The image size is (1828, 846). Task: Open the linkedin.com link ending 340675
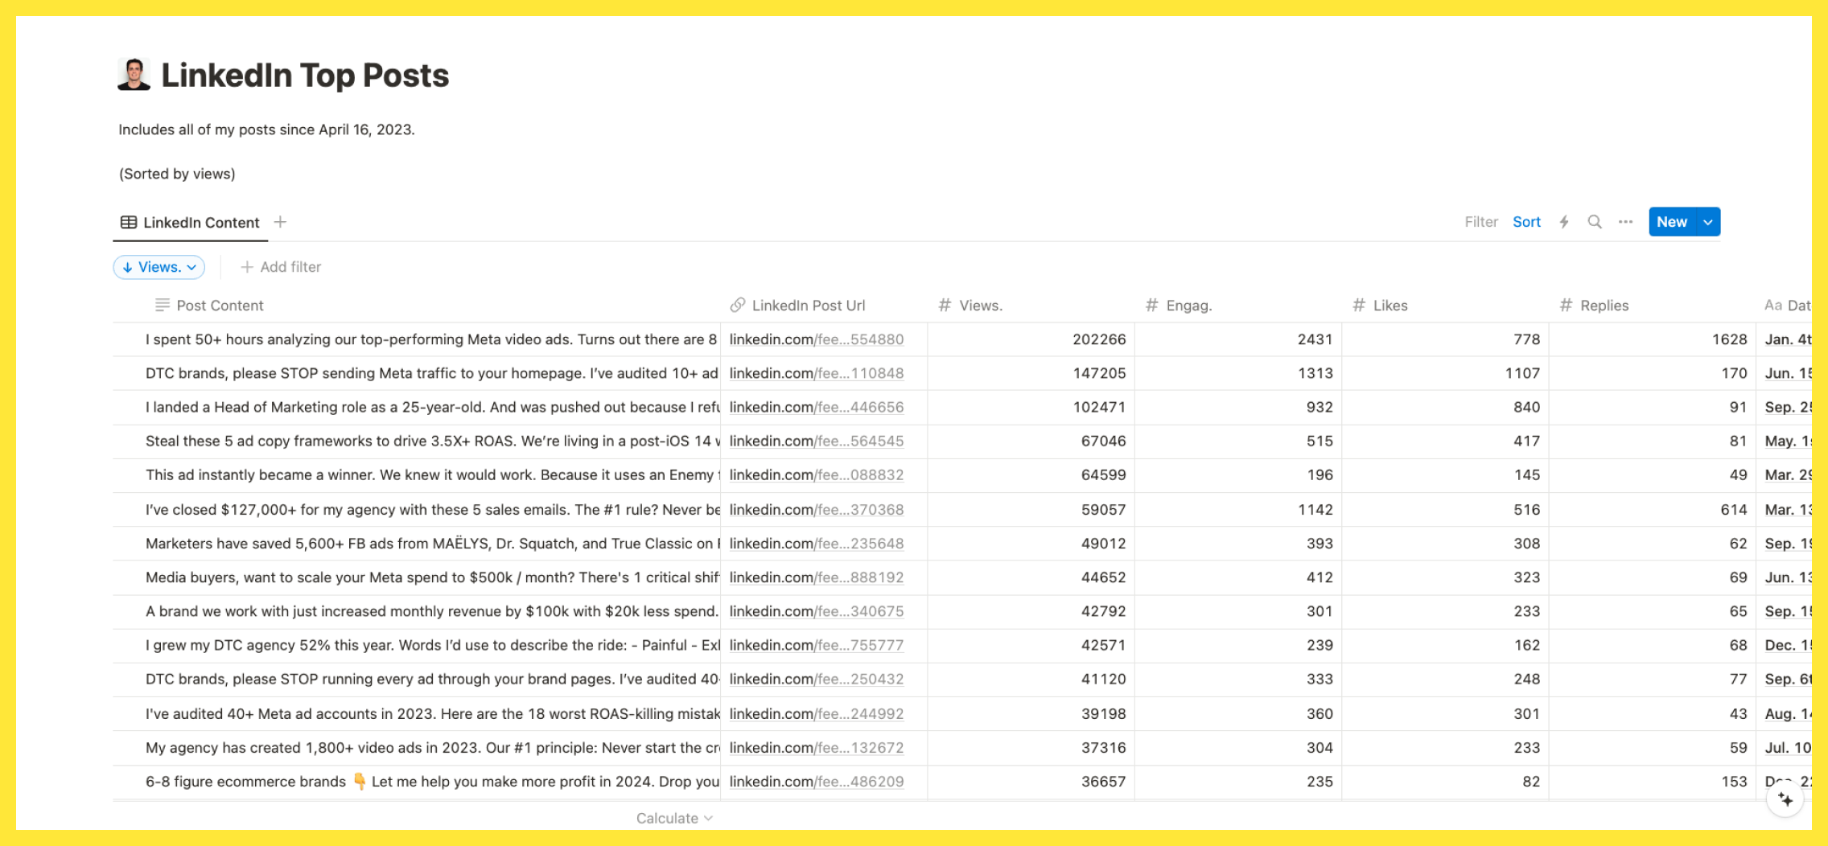[x=817, y=611]
